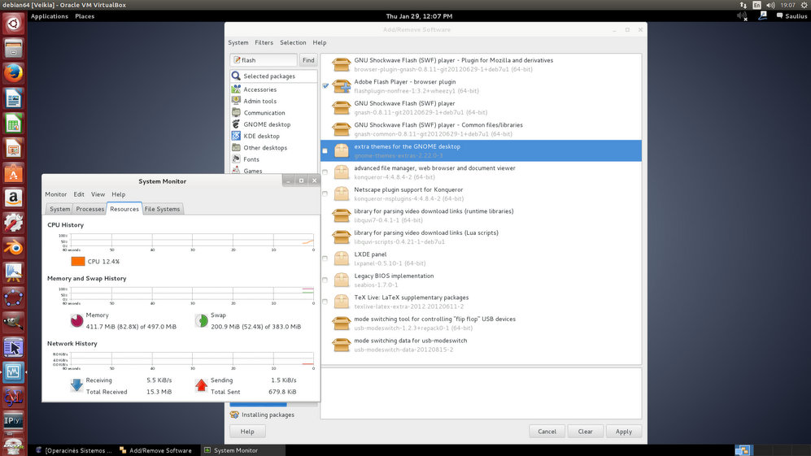Click the Accessories category icon
This screenshot has height=456, width=811.
(x=236, y=89)
